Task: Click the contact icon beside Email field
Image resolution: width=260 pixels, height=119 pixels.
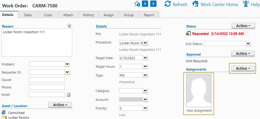Action: coord(68,94)
